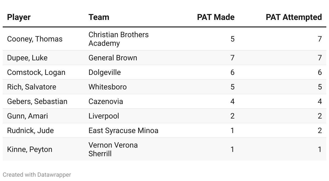
Task: Sort by PAT Made column header
Action: coord(215,17)
